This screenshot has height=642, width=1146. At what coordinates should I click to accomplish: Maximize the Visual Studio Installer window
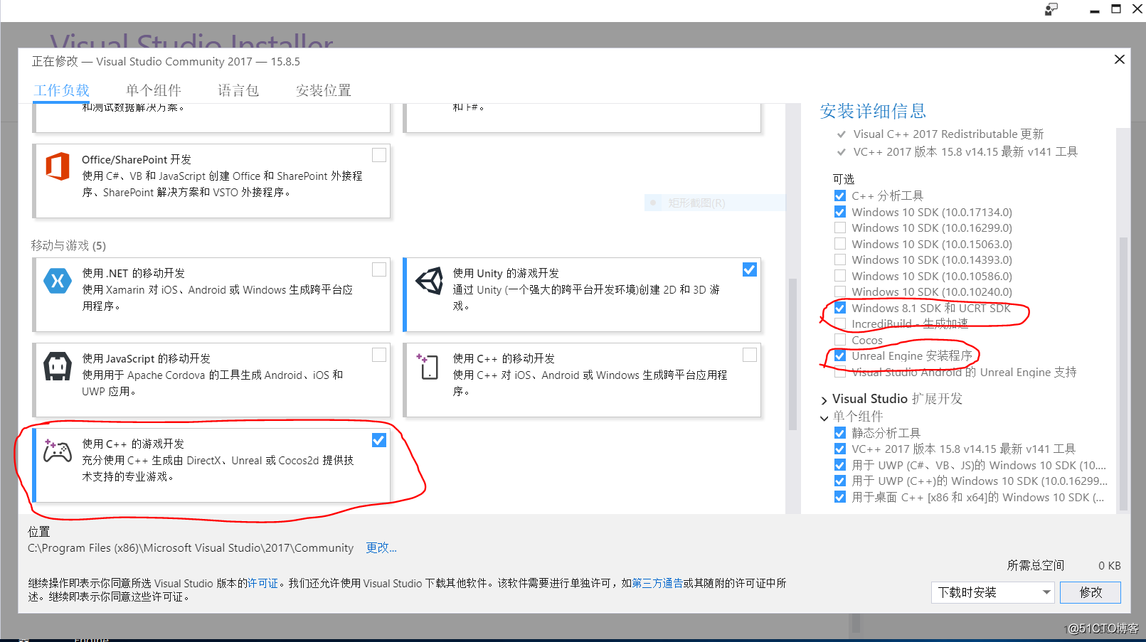tap(1116, 9)
